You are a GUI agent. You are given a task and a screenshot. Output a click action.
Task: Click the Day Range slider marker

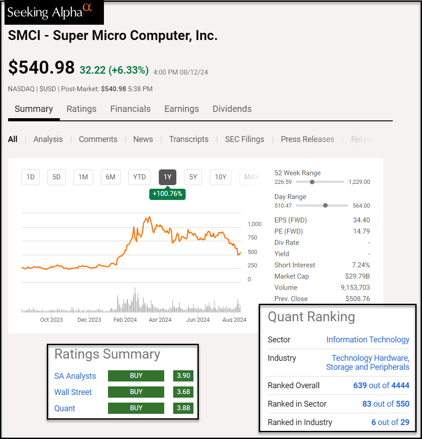coord(325,205)
